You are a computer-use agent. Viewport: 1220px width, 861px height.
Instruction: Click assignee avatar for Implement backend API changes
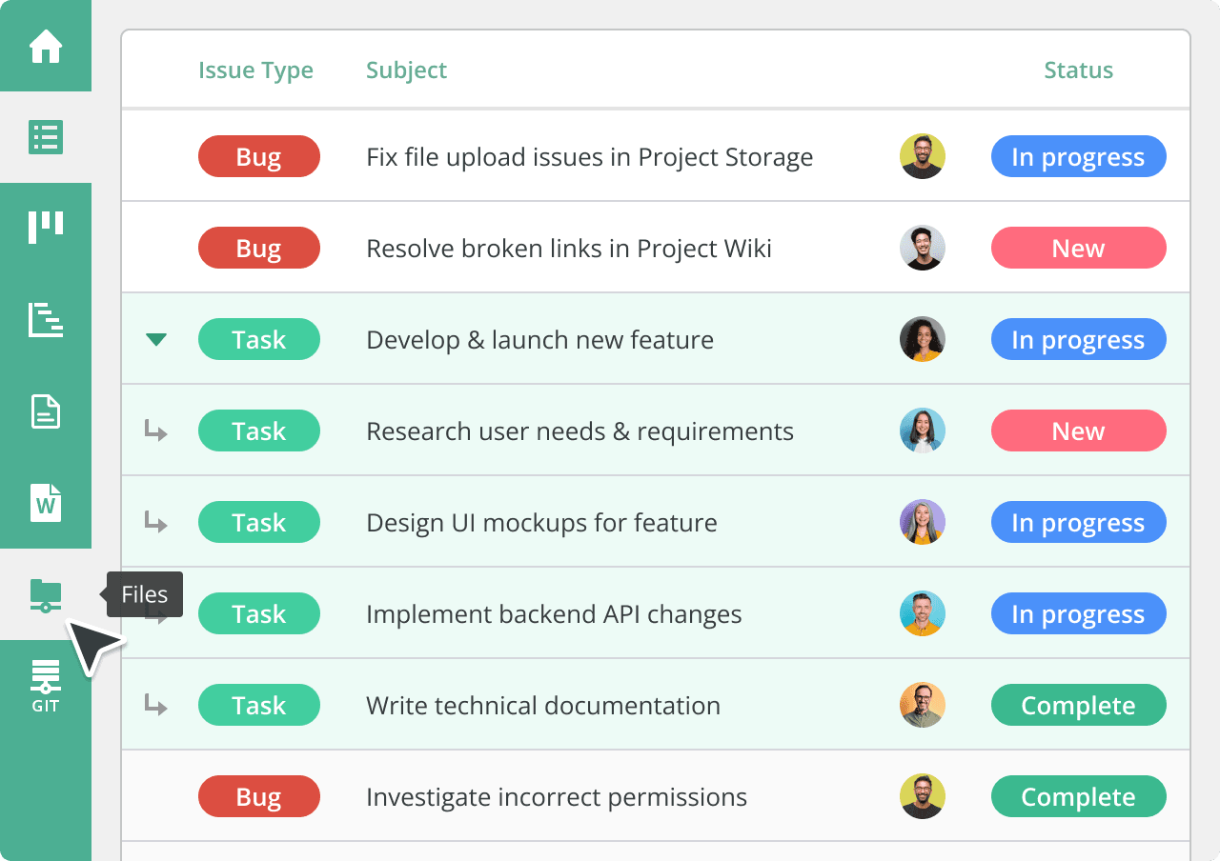point(923,613)
